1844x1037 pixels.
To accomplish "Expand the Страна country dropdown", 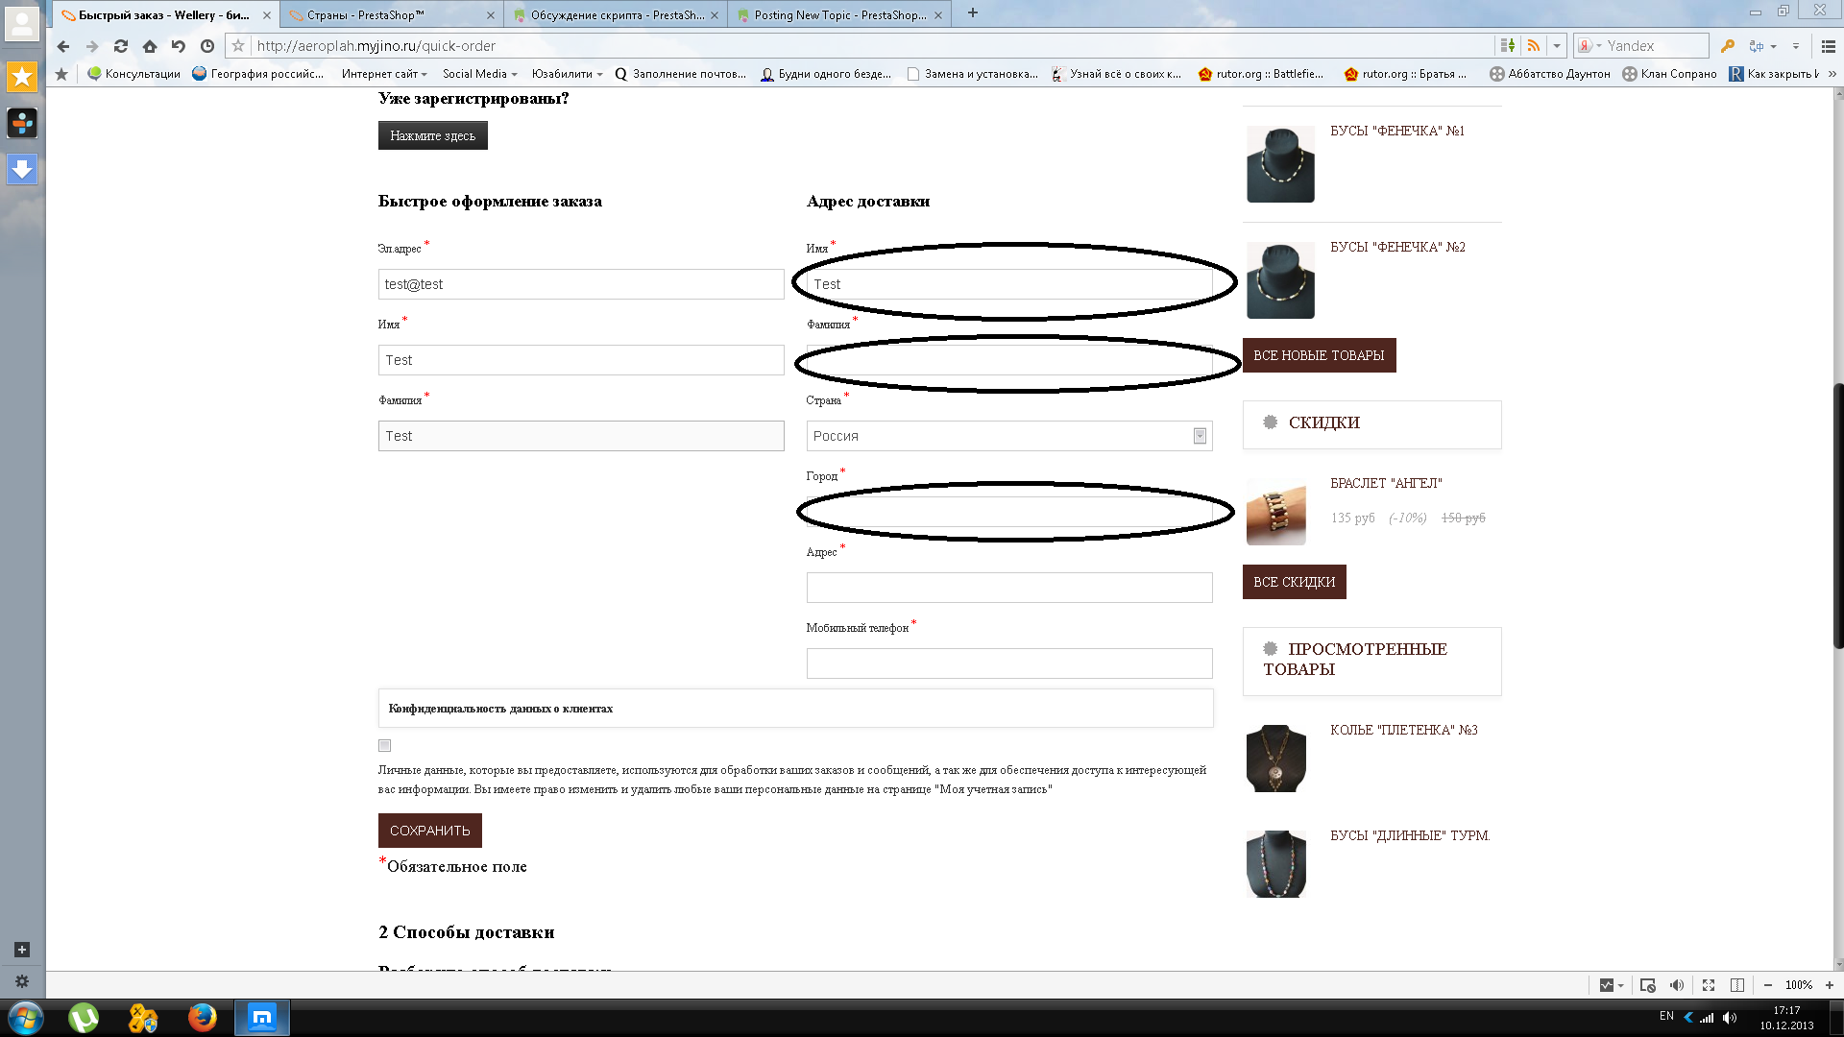I will pyautogui.click(x=1200, y=436).
